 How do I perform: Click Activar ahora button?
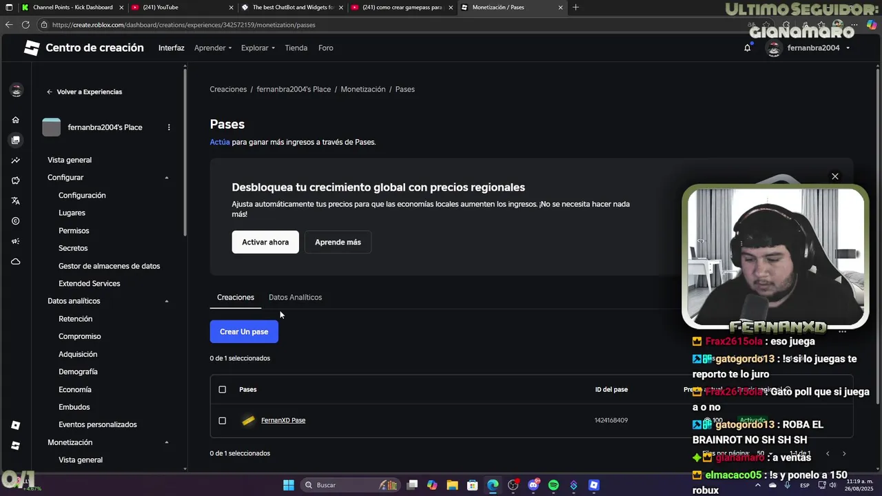[x=265, y=242]
